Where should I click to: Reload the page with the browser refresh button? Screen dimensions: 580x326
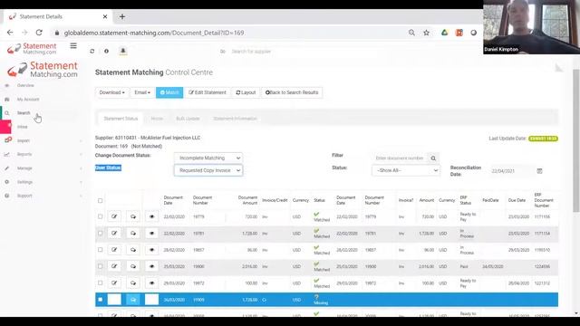tap(39, 33)
